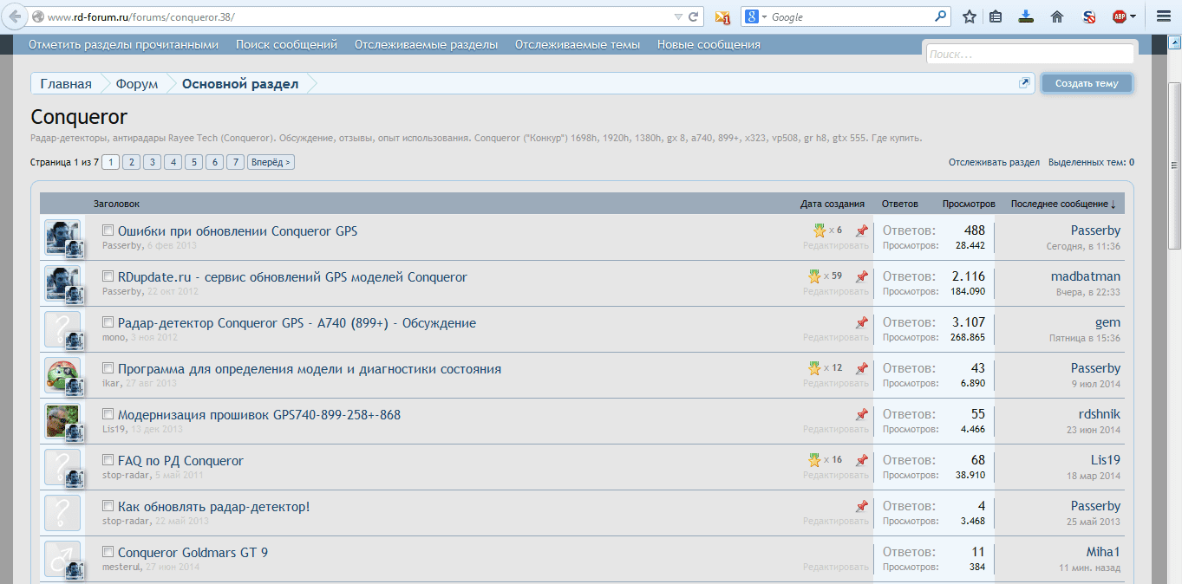Tick checkbox for 'Ошибки при обновлении Conqueror GPS'

(x=108, y=231)
